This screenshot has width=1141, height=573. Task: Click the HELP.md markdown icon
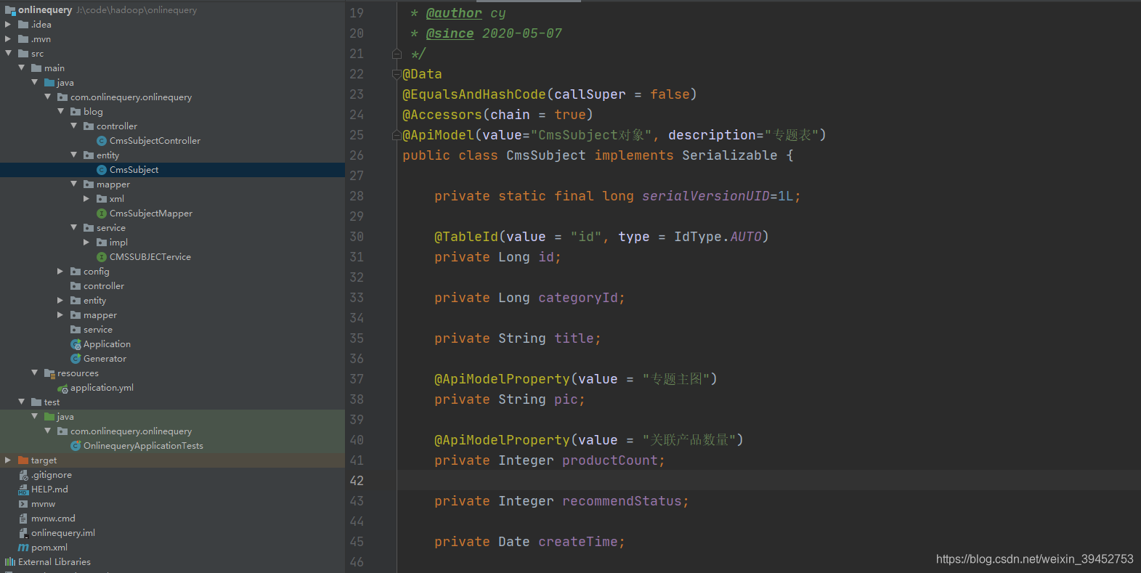point(23,489)
